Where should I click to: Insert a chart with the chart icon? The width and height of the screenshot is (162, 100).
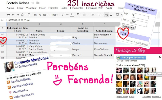point(117,15)
